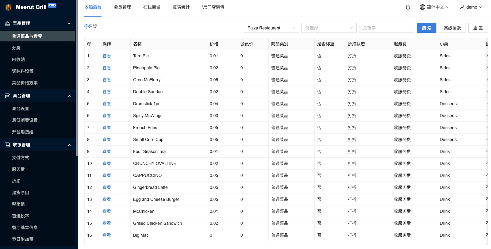
Task: Click the 高级搜索 advanced search button
Action: pos(452,28)
